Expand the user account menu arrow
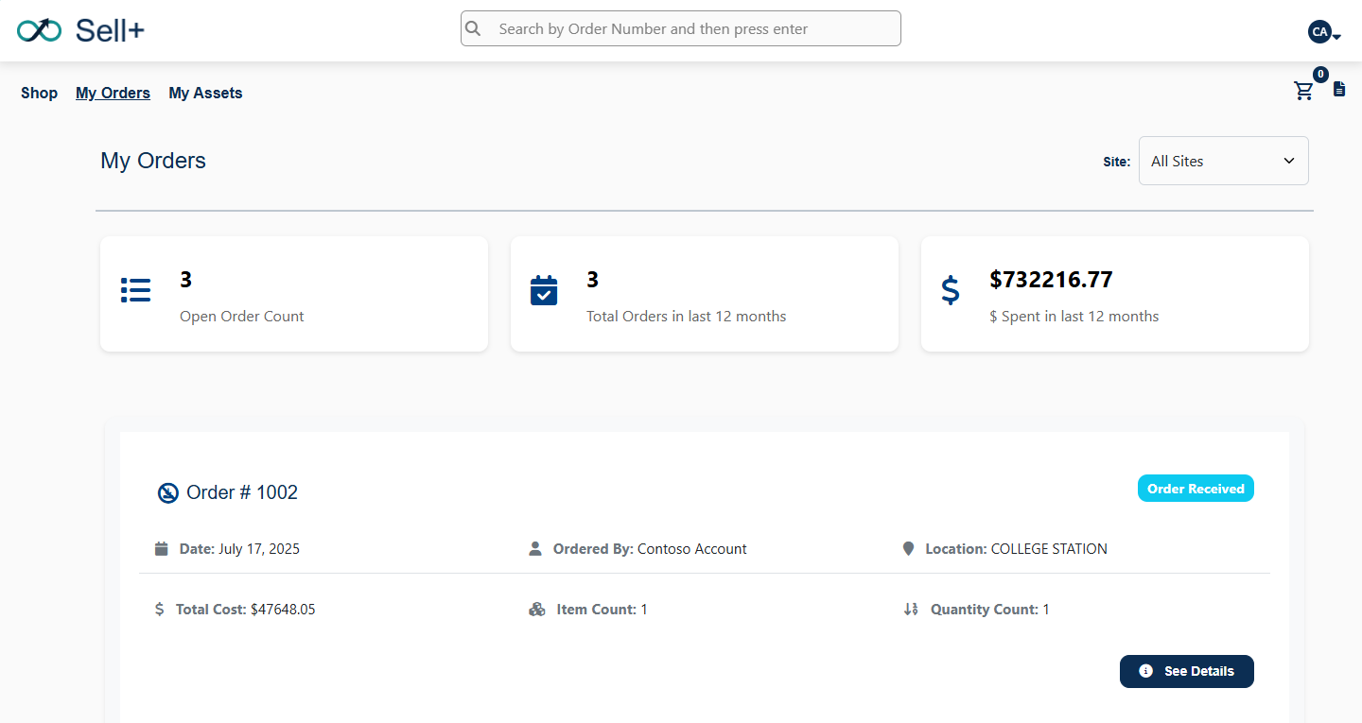The width and height of the screenshot is (1362, 723). (1337, 37)
